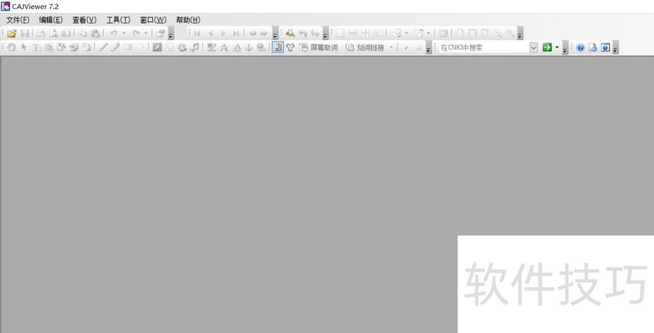Click the Redo arrow icon
Image resolution: width=654 pixels, height=333 pixels.
point(136,34)
